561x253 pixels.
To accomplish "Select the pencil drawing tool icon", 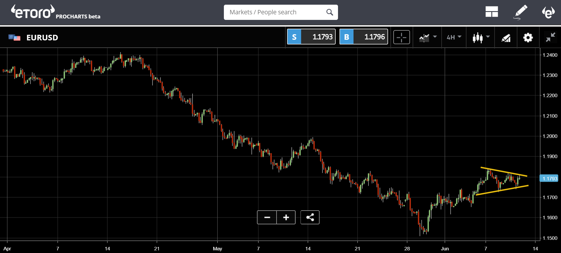I will tap(521, 12).
